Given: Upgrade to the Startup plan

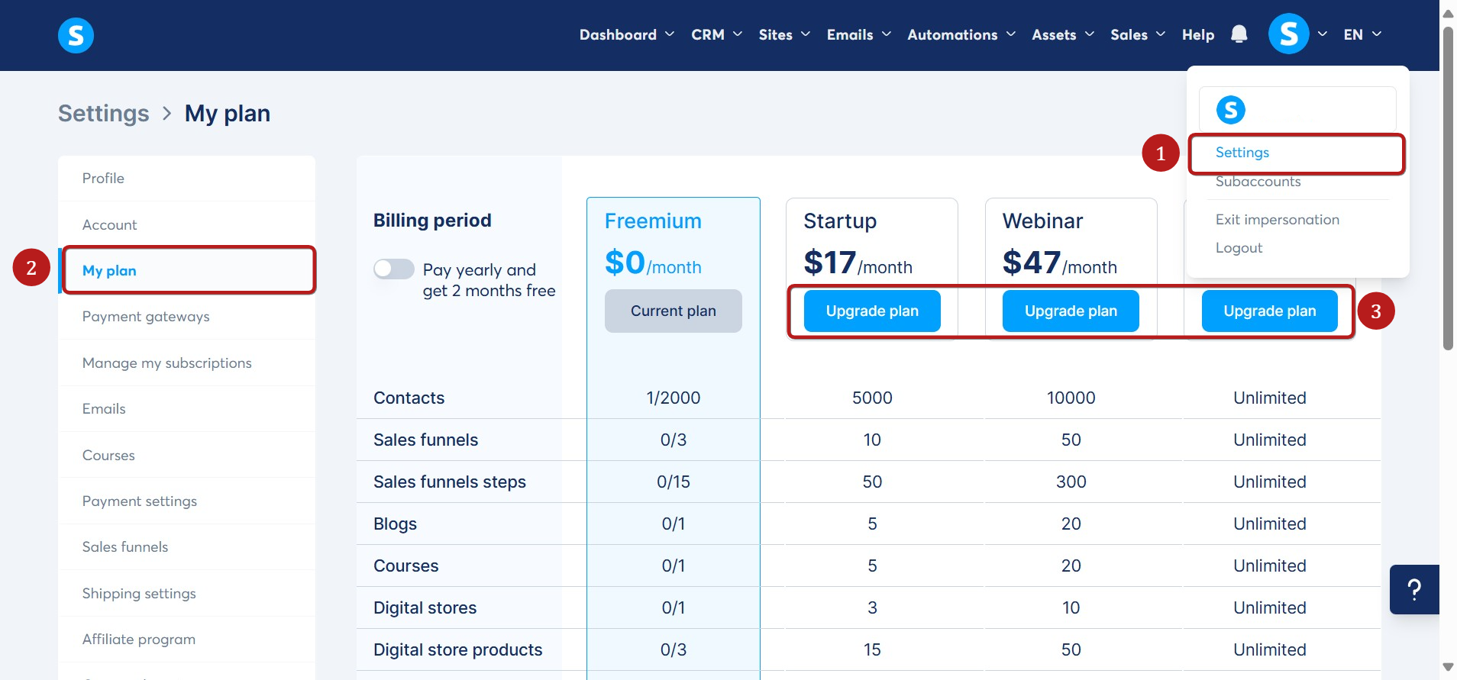Looking at the screenshot, I should (x=872, y=311).
